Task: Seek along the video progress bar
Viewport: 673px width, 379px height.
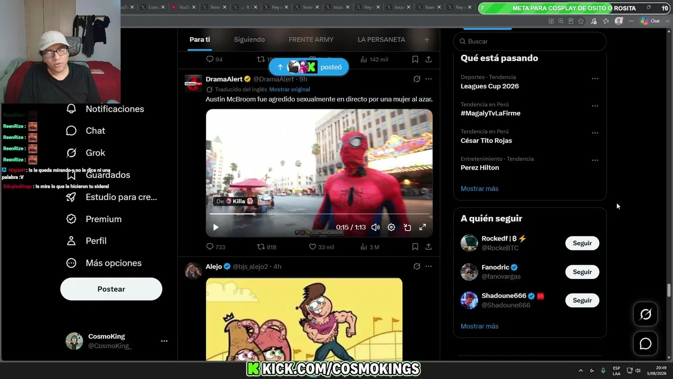Action: pyautogui.click(x=319, y=214)
